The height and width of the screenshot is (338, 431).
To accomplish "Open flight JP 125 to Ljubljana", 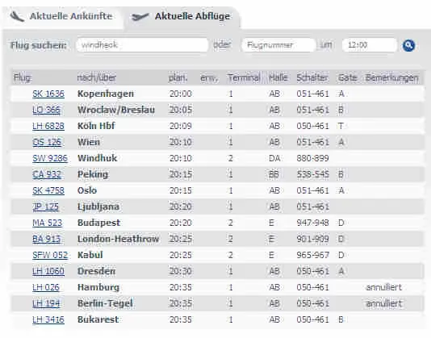I will (45, 207).
